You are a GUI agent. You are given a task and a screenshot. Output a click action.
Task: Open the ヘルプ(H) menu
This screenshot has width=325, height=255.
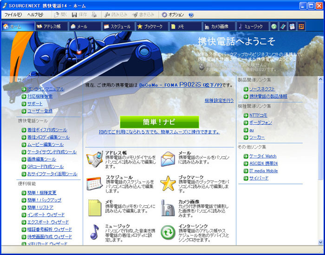tap(35, 15)
